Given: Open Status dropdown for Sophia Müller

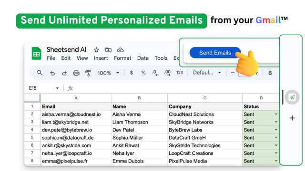Looking at the screenshot, I should 276,137.
